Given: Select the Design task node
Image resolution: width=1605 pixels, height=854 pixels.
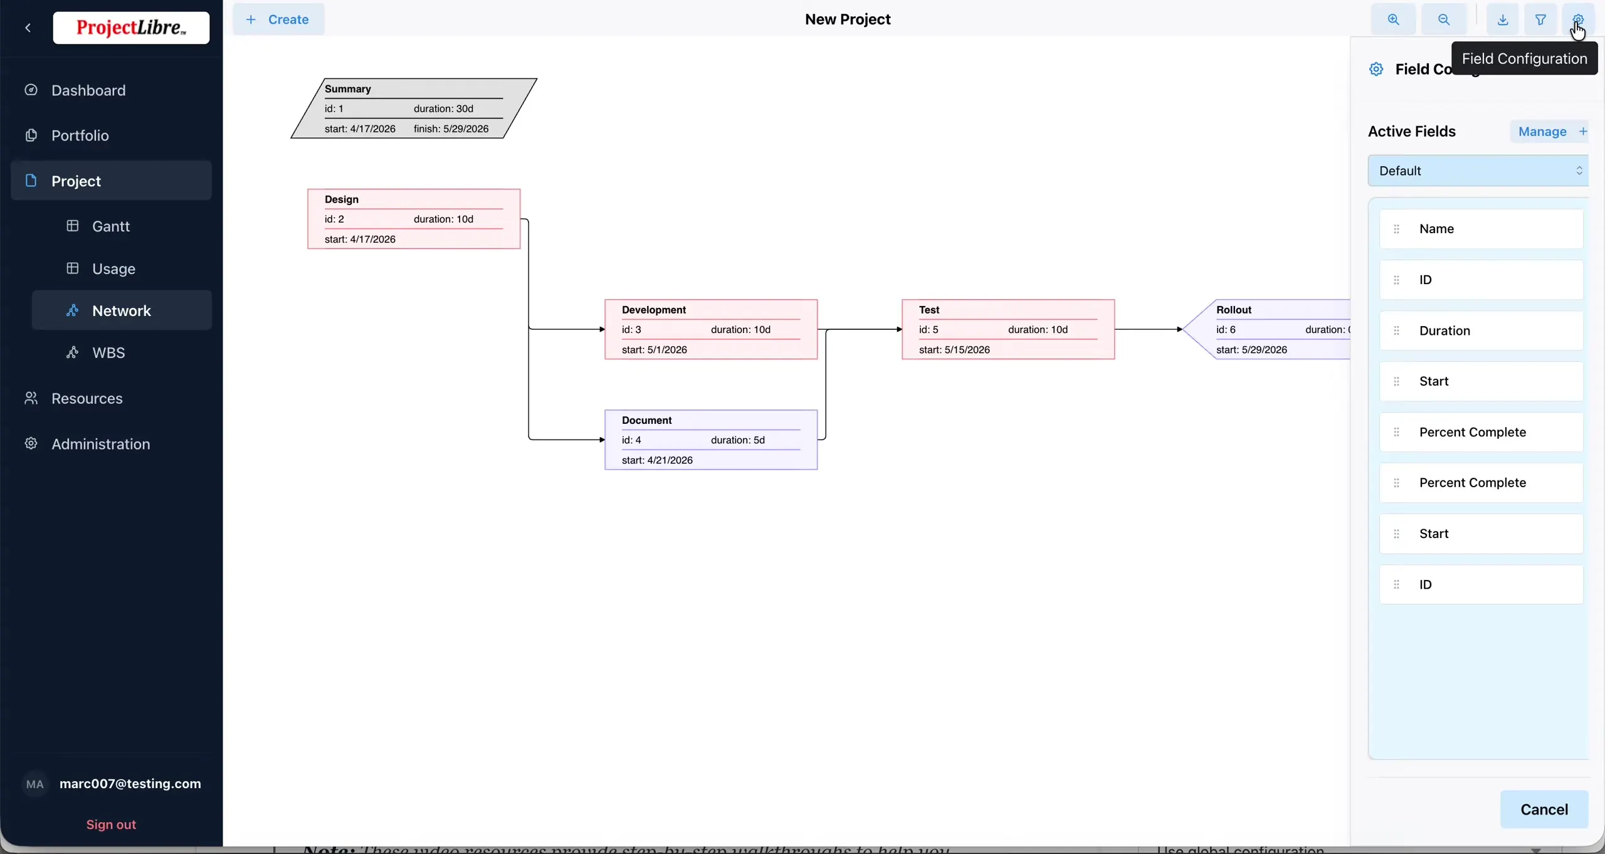Looking at the screenshot, I should (x=414, y=219).
